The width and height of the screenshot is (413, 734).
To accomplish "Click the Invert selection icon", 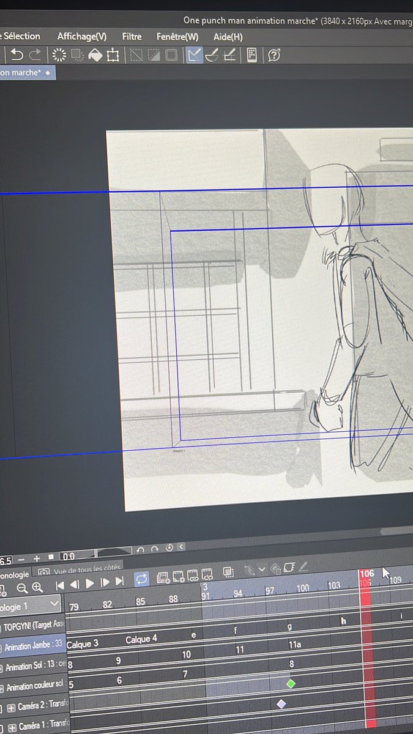I will pos(154,56).
